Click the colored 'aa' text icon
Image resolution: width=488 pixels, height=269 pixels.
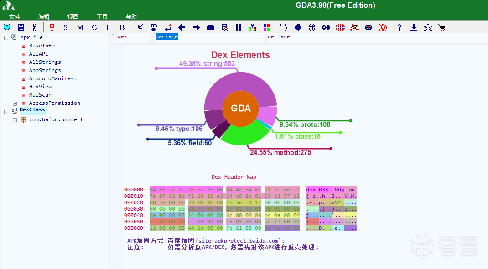coord(252,27)
